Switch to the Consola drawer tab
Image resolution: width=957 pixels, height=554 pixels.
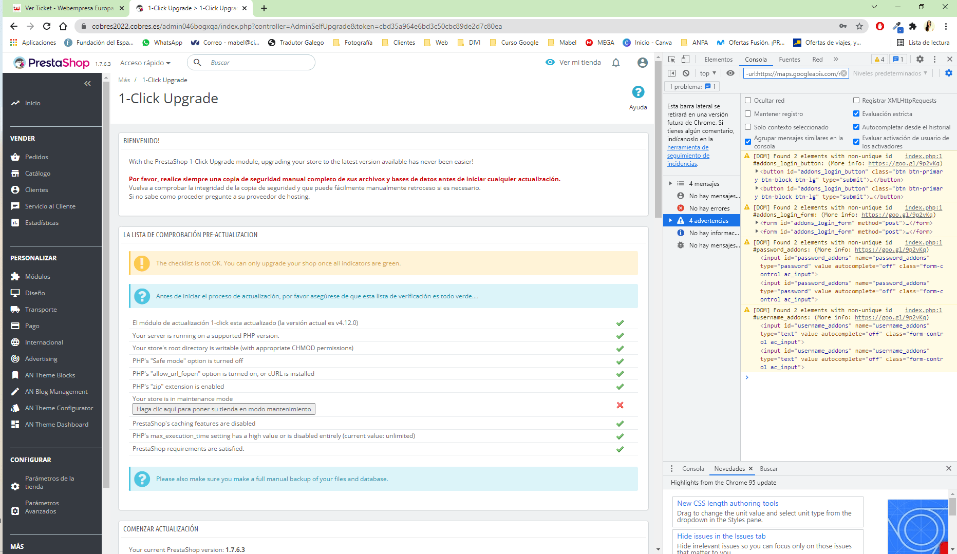pyautogui.click(x=693, y=469)
